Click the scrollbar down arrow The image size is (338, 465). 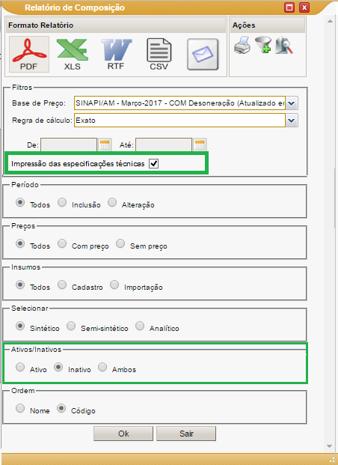coord(330,446)
